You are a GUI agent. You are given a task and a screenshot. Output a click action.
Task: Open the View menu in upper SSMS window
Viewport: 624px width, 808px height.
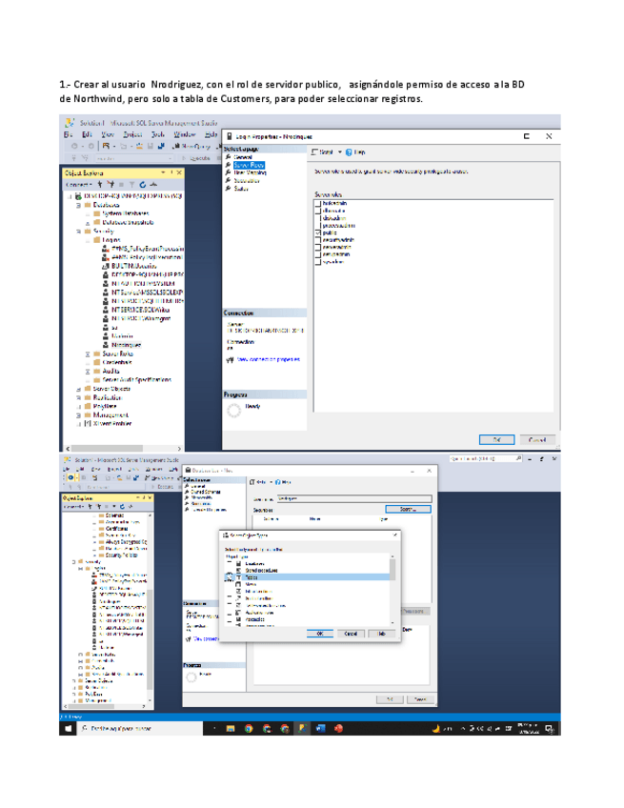pyautogui.click(x=107, y=134)
